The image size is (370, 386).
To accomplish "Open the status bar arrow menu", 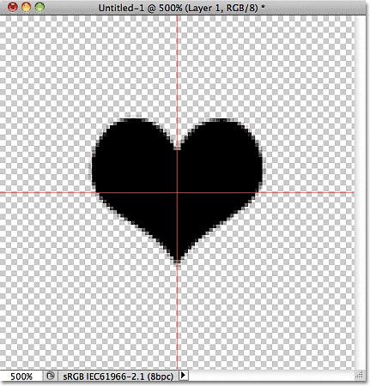I will [183, 375].
